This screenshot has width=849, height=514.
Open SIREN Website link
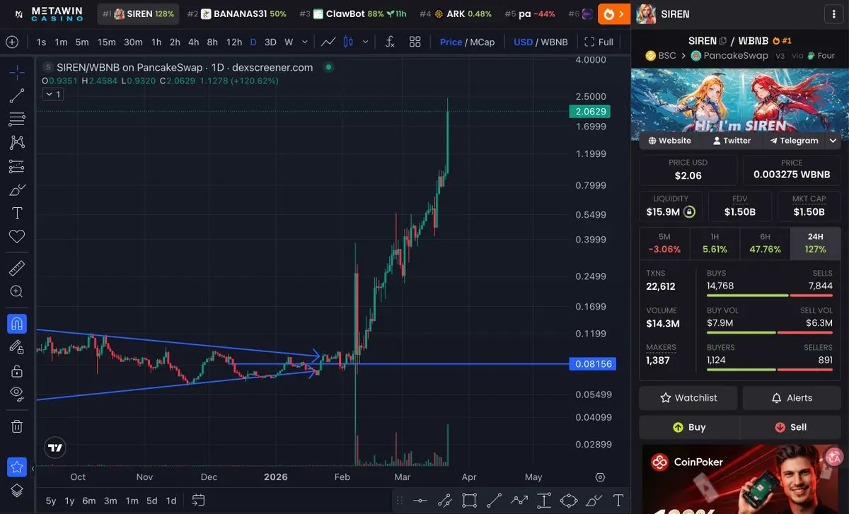pos(669,141)
